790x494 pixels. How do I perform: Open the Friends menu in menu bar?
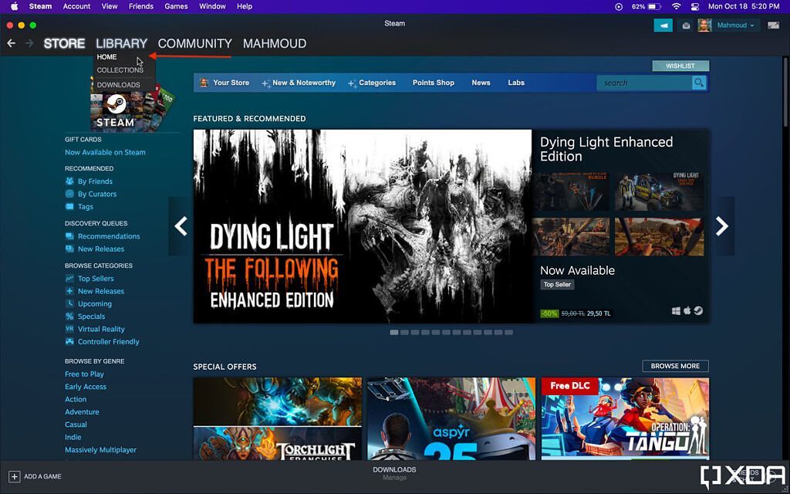[x=141, y=6]
